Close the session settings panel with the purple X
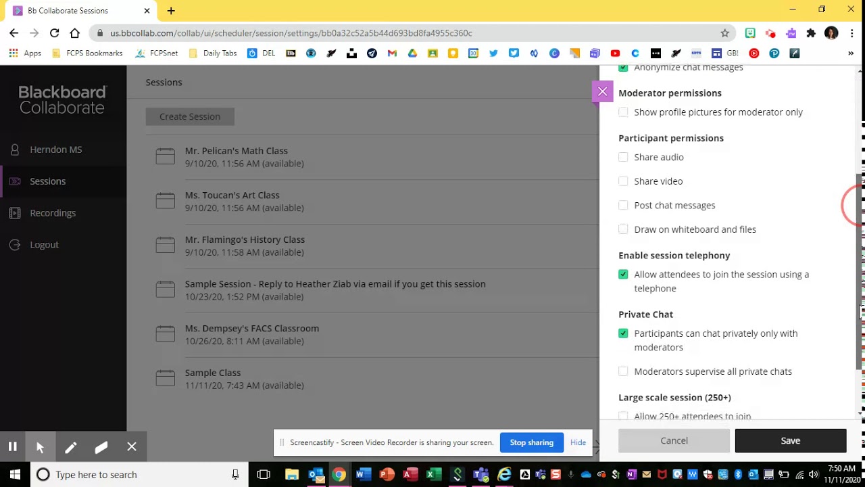The width and height of the screenshot is (865, 487). [x=602, y=91]
